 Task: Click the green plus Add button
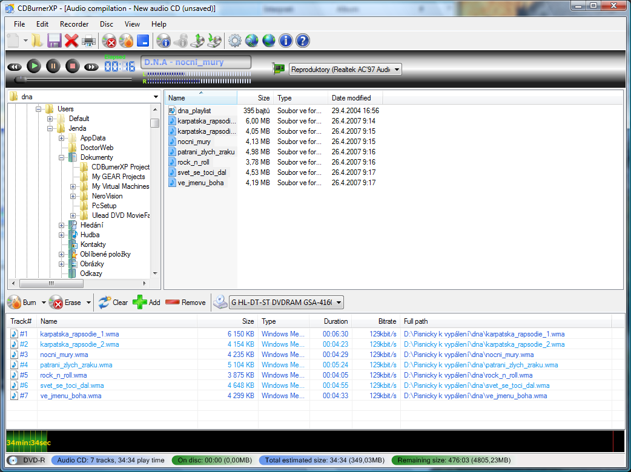[x=147, y=303]
